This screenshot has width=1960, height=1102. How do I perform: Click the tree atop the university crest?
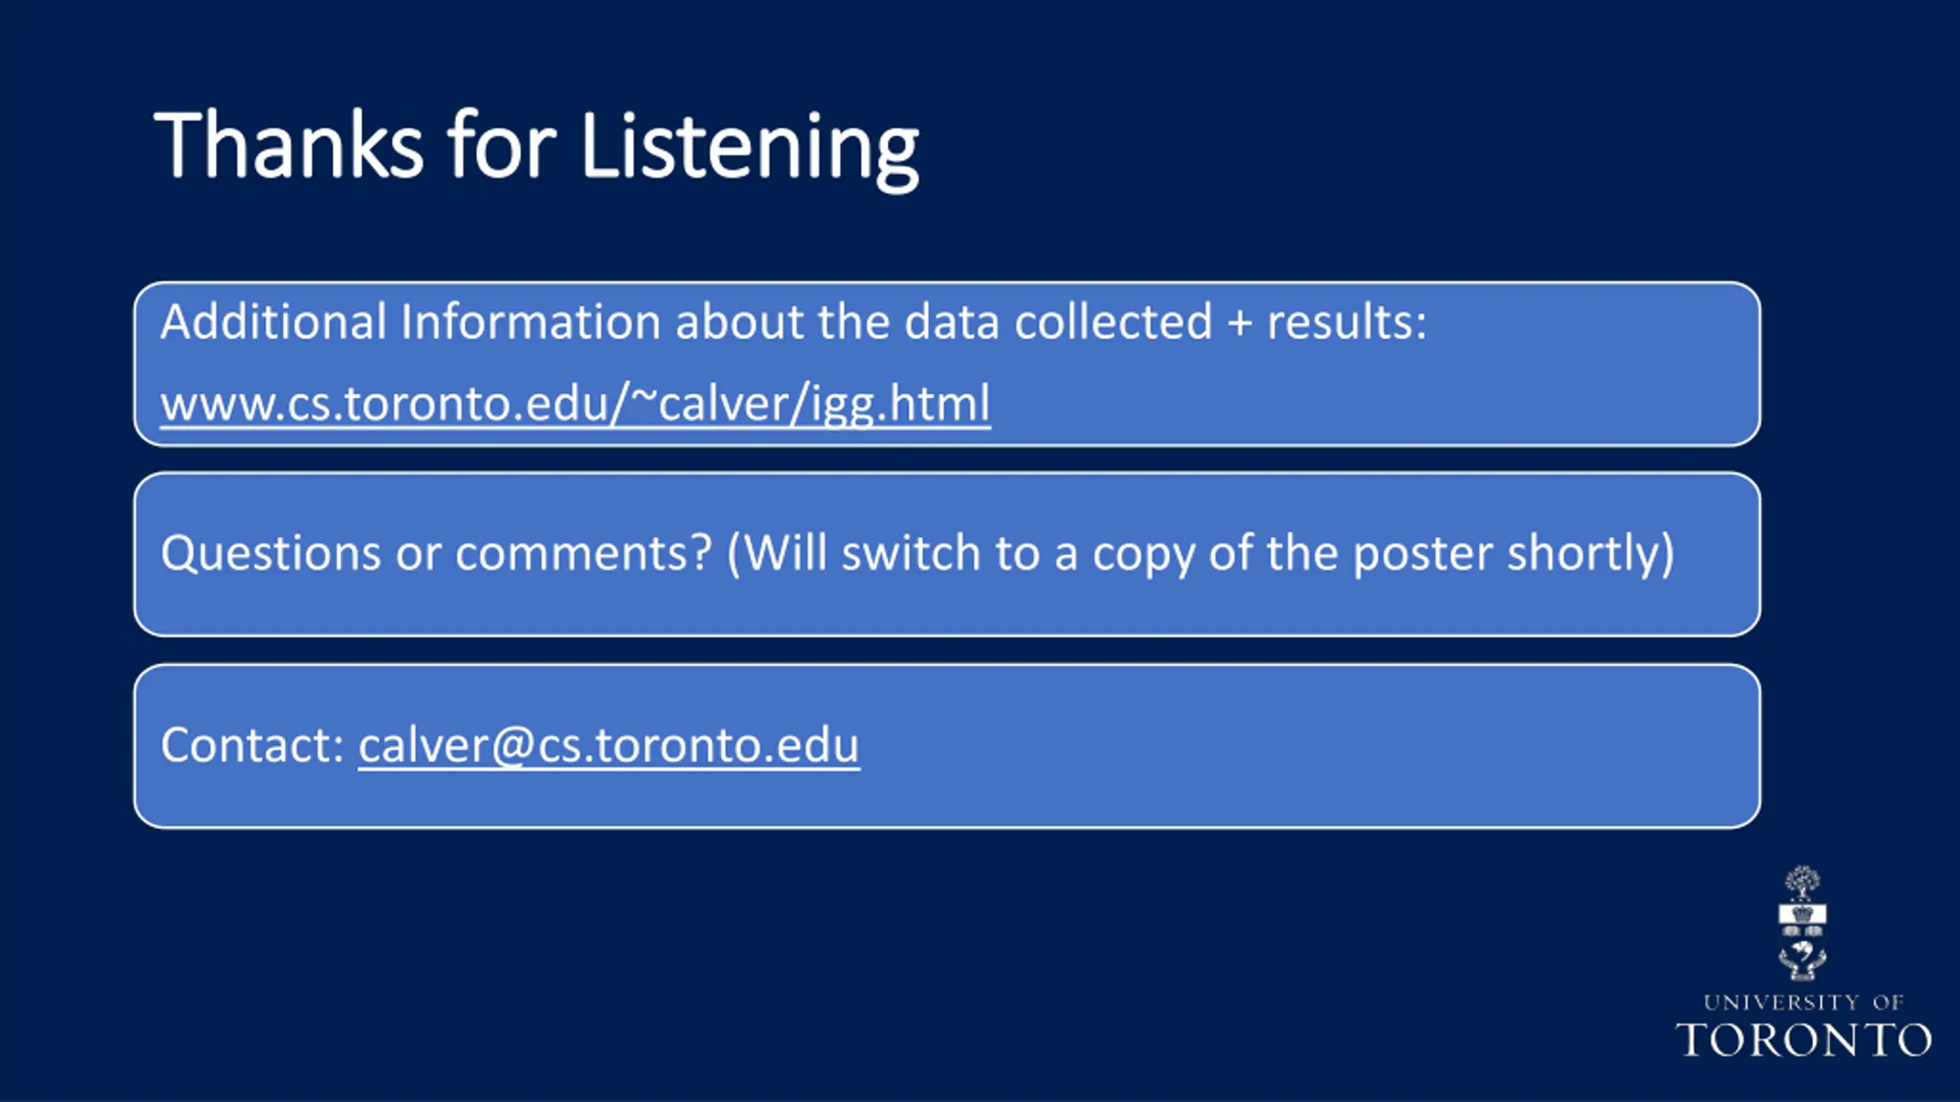coord(1802,883)
